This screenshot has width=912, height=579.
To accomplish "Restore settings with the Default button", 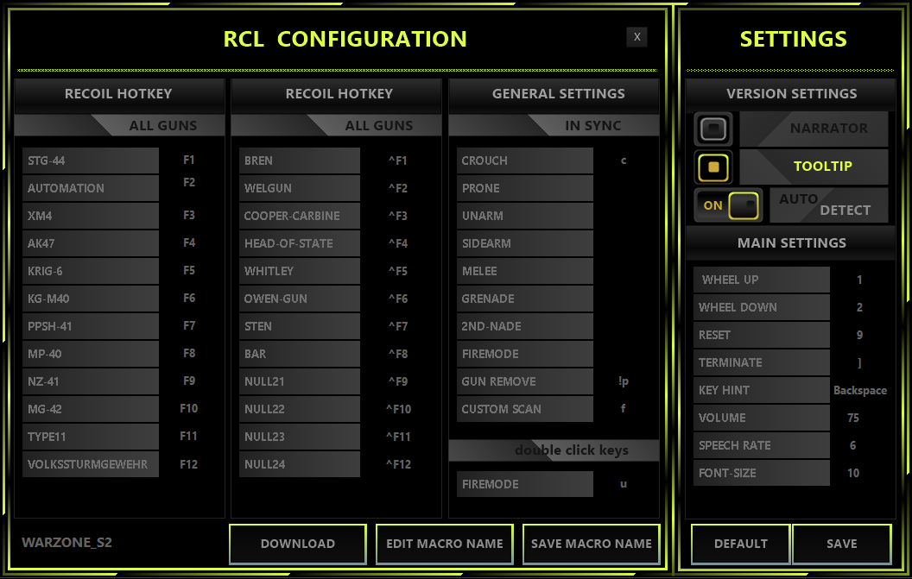I will (x=740, y=544).
